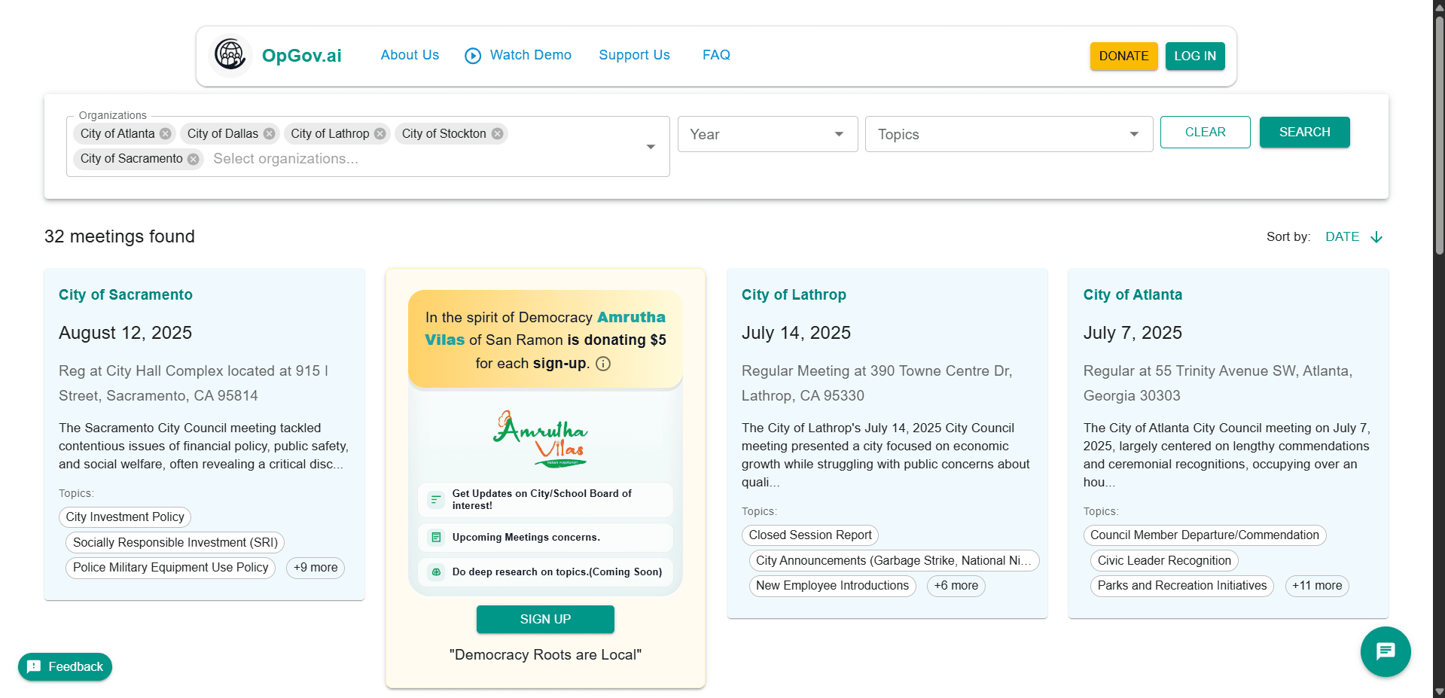This screenshot has width=1445, height=698.
Task: Toggle the date sort direction arrow
Action: point(1376,237)
